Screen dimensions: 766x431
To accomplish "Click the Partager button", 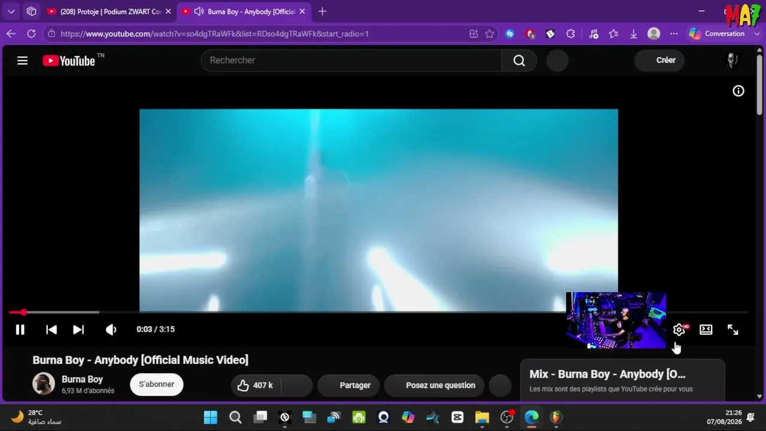I will tap(349, 386).
